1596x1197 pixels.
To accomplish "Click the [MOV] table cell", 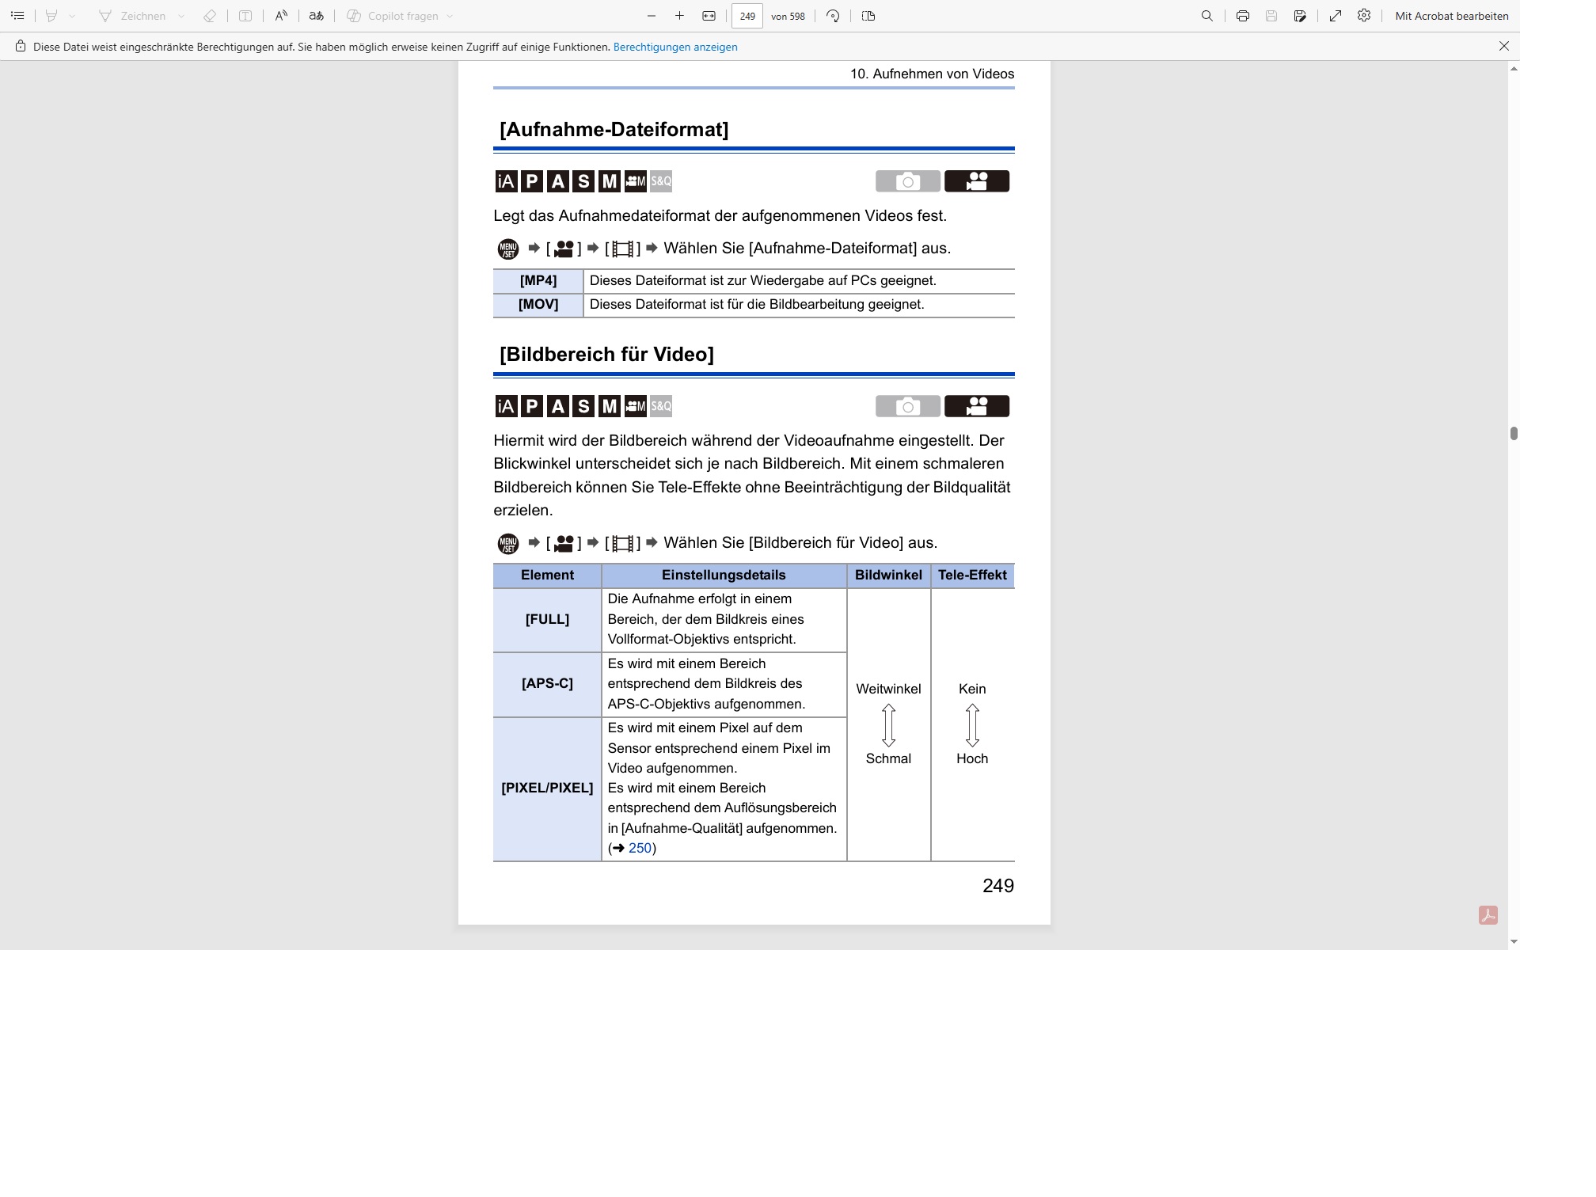I will 538,305.
